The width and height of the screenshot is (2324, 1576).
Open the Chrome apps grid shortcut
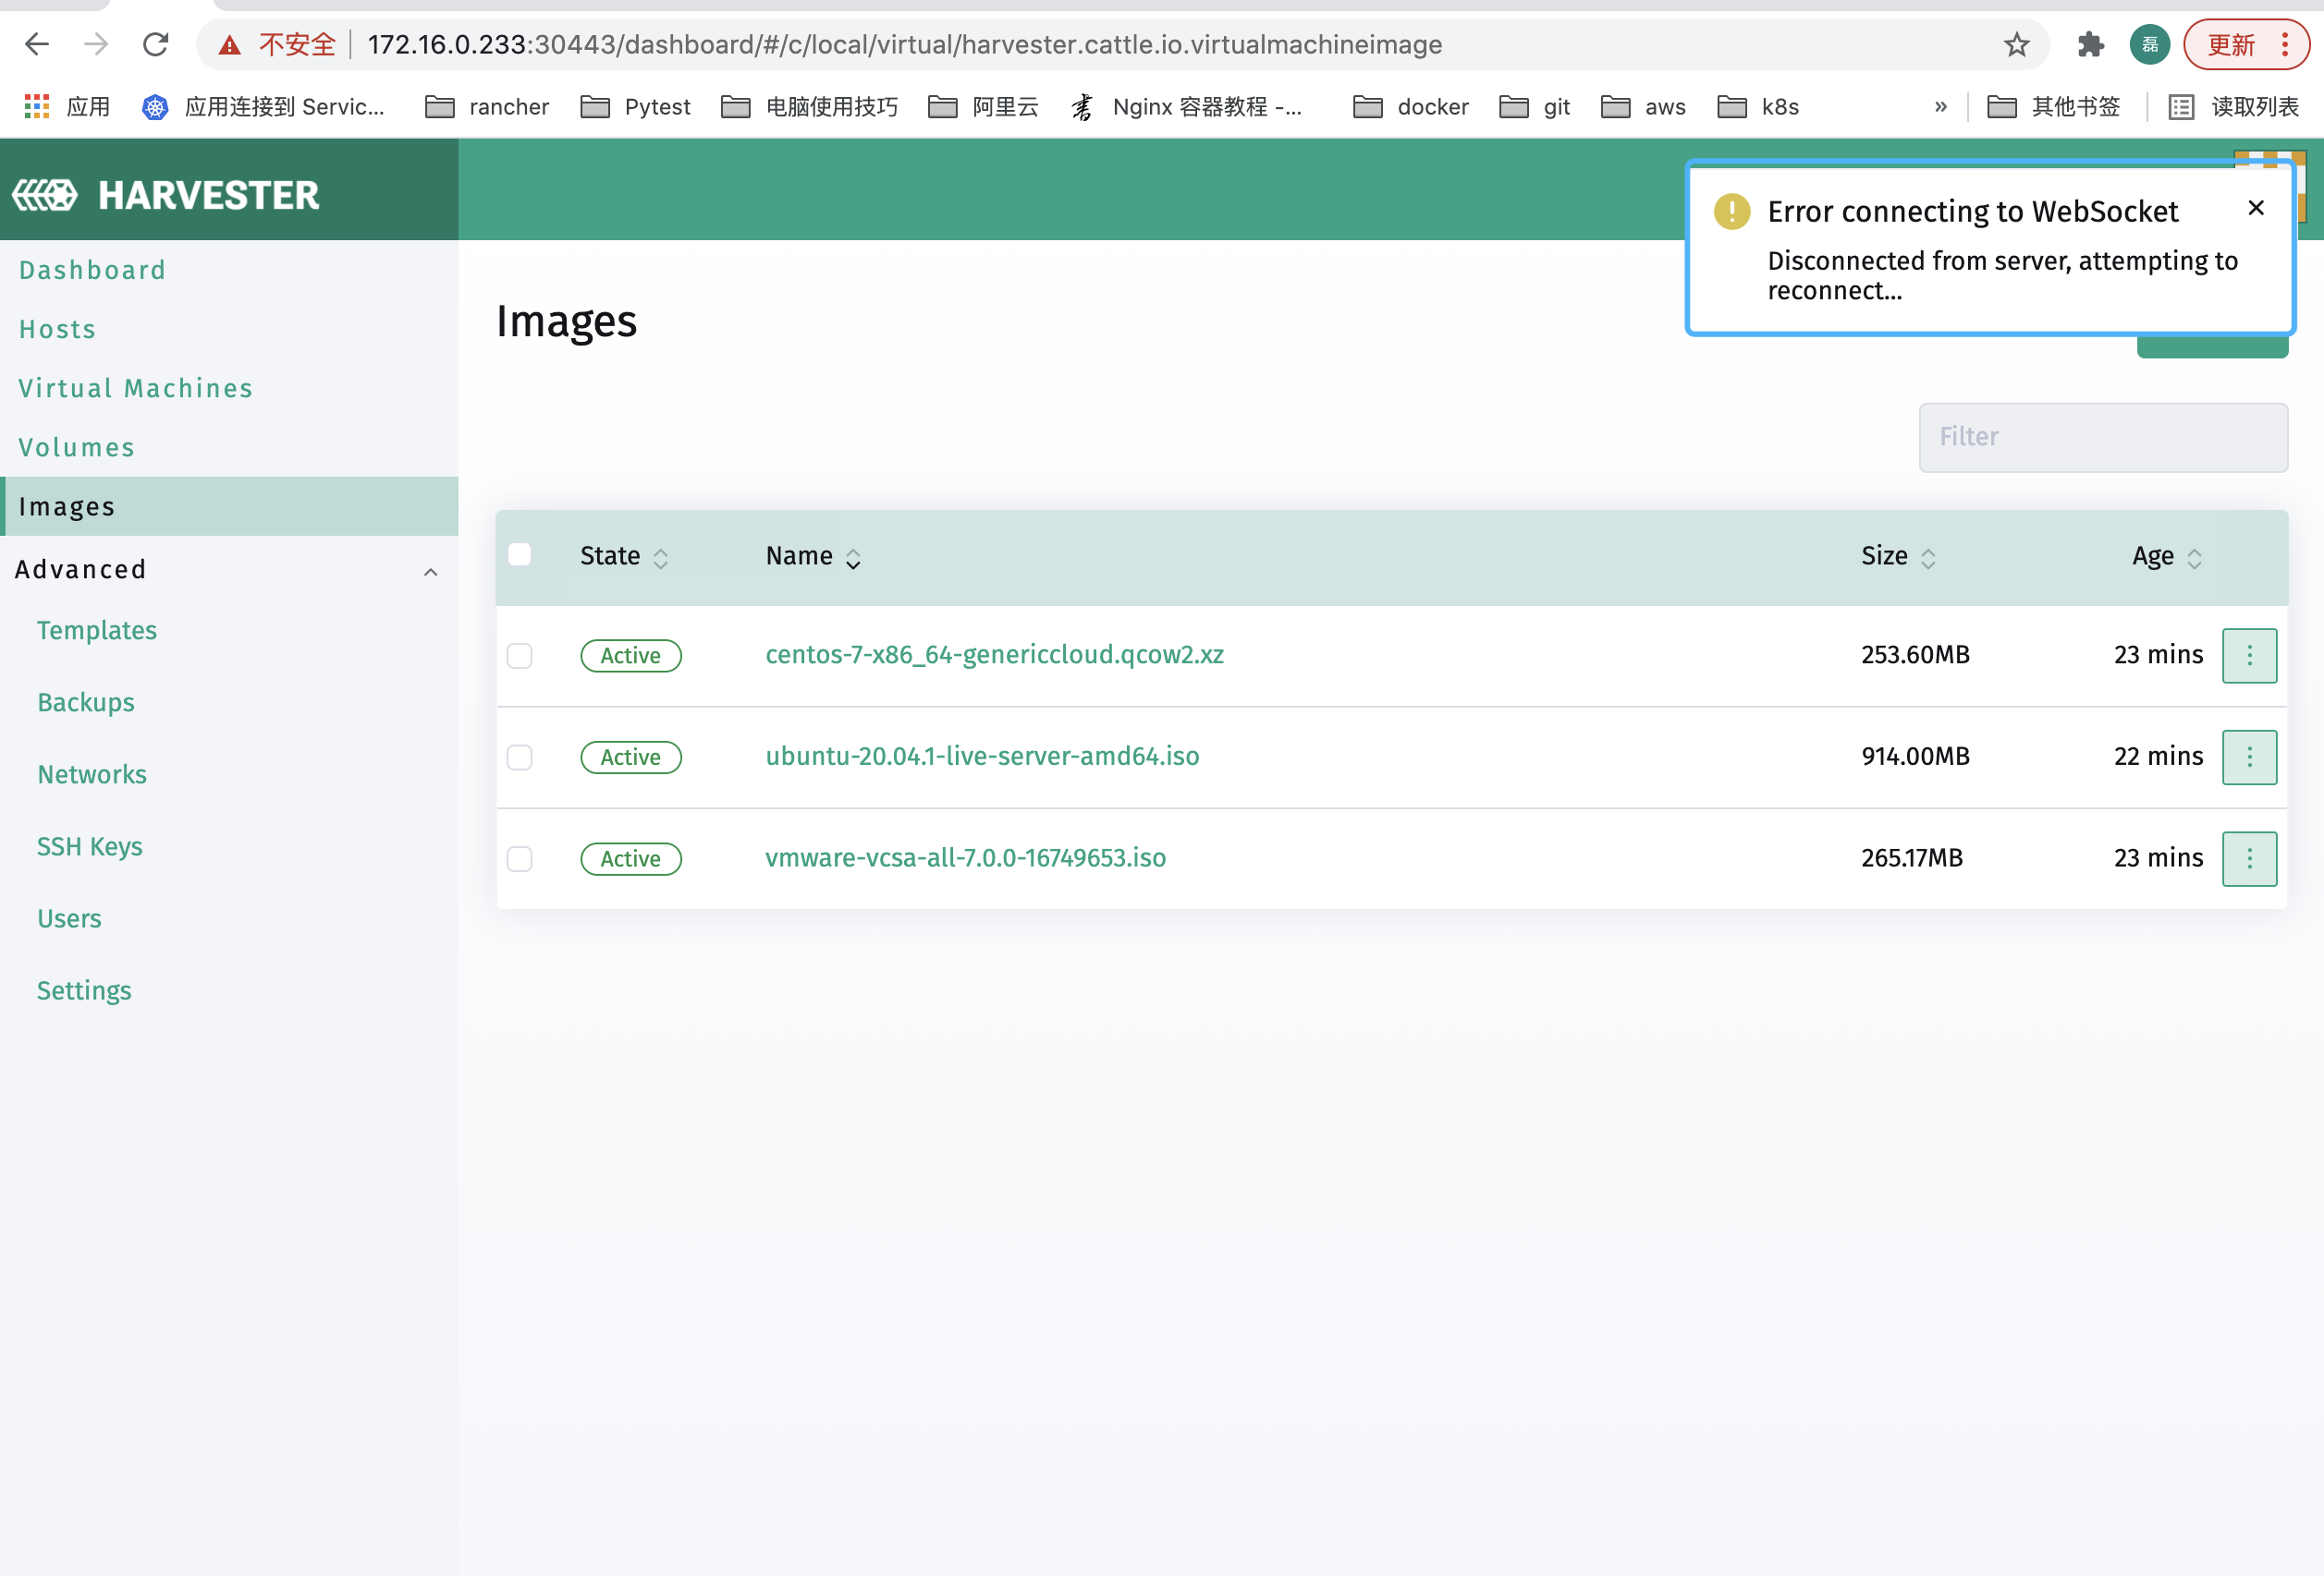37,107
